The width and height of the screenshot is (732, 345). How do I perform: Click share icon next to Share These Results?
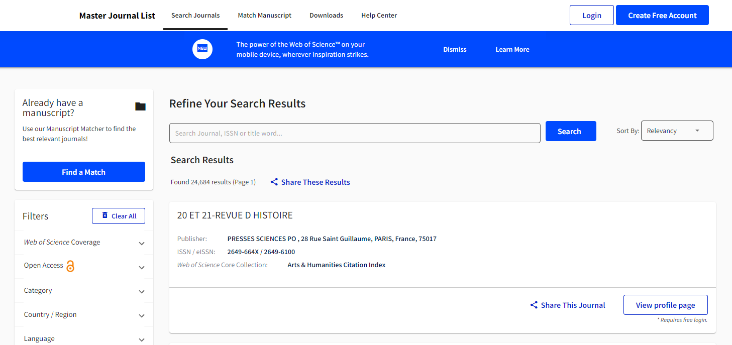pyautogui.click(x=274, y=182)
